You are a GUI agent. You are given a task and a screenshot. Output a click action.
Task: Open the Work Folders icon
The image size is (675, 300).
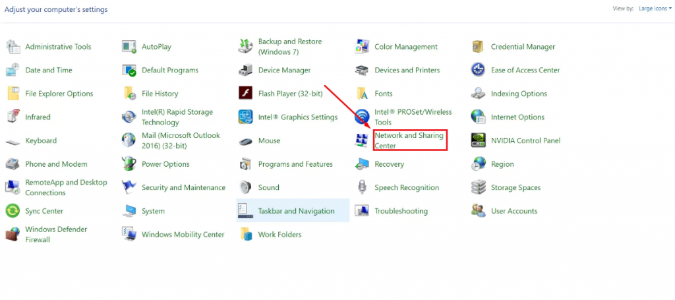tap(245, 235)
